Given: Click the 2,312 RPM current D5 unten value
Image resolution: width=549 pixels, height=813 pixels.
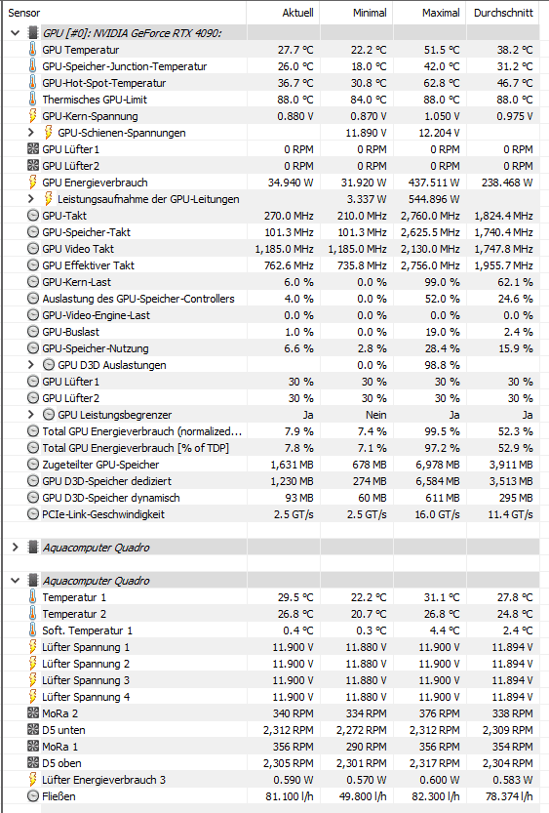Looking at the screenshot, I should (x=288, y=730).
